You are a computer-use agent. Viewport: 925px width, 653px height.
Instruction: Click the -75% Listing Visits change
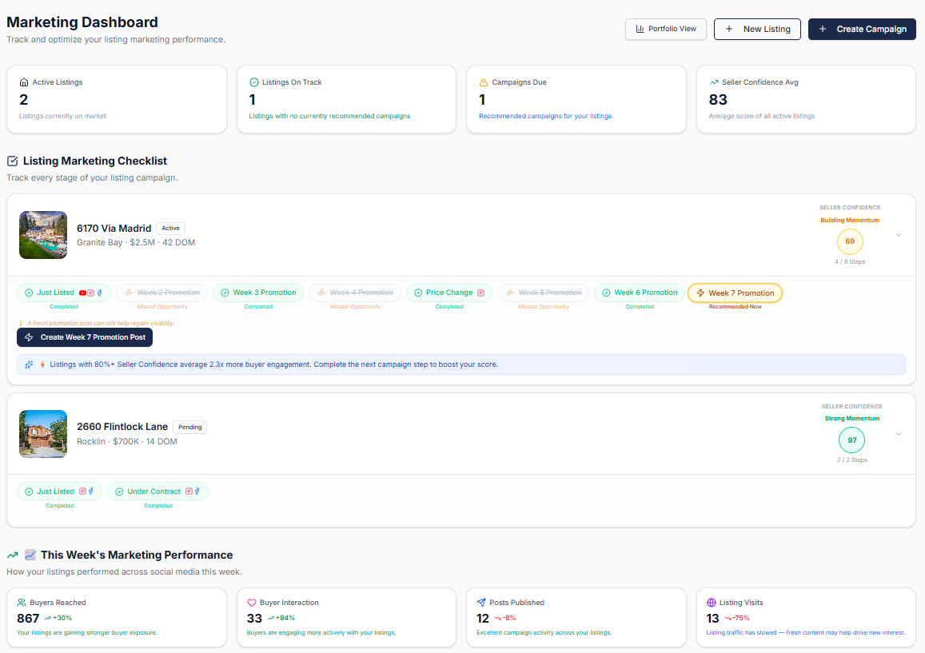(x=737, y=618)
